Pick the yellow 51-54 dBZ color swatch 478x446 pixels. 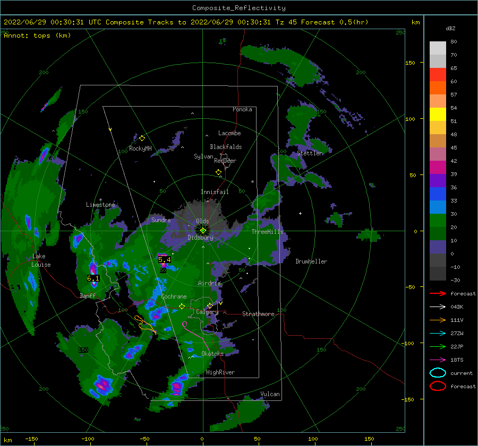[438, 115]
